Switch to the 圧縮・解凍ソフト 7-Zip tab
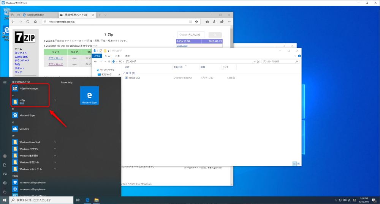The image size is (380, 204). click(x=76, y=15)
